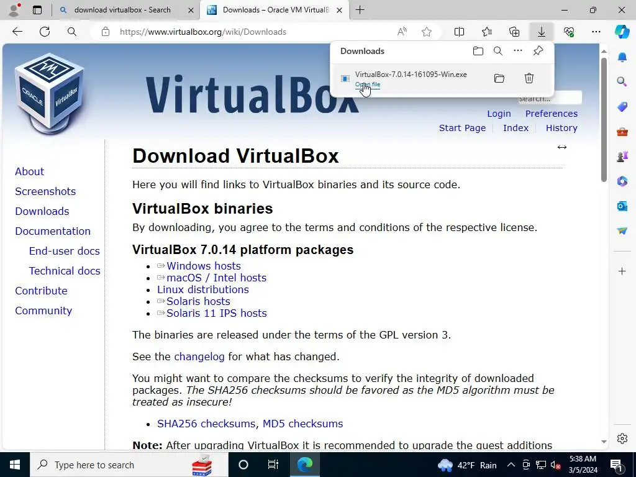Open sidebar Shopping tag icon
636x477 pixels.
click(x=622, y=107)
